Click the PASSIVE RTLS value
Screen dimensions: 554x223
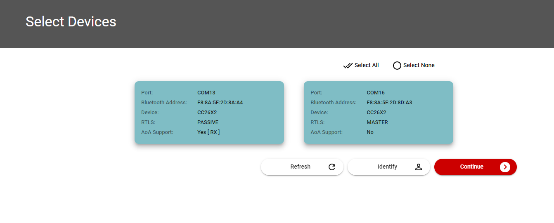208,122
